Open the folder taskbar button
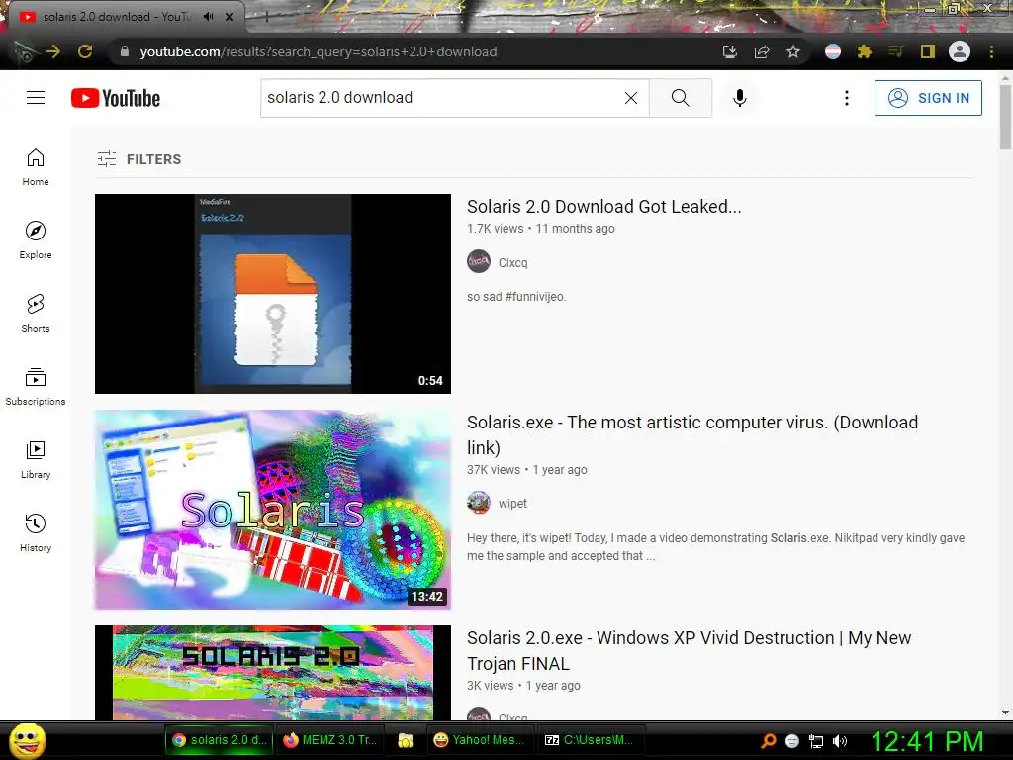 tap(405, 740)
